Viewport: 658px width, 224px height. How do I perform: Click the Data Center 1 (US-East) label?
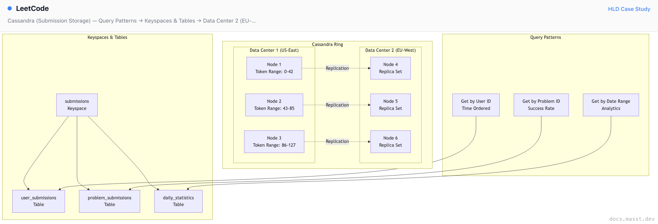(274, 50)
